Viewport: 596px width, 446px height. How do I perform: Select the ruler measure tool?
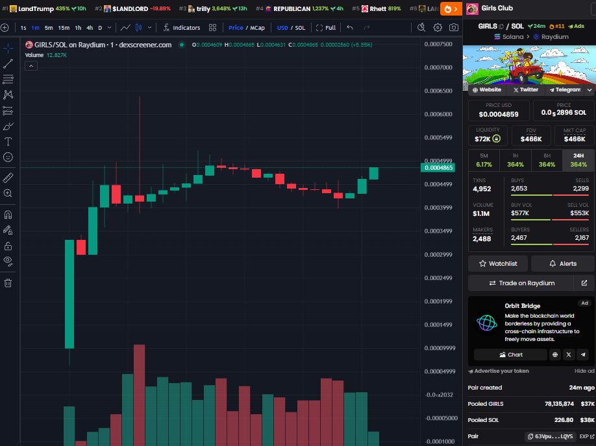pos(8,177)
